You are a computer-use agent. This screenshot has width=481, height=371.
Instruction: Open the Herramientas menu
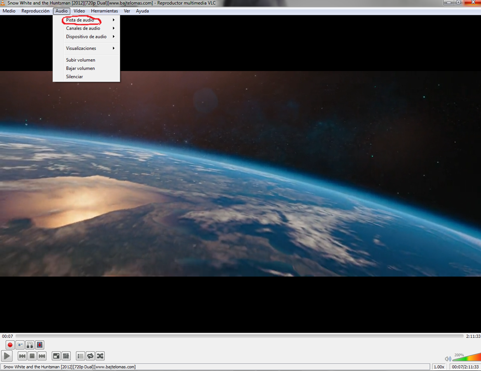[104, 11]
